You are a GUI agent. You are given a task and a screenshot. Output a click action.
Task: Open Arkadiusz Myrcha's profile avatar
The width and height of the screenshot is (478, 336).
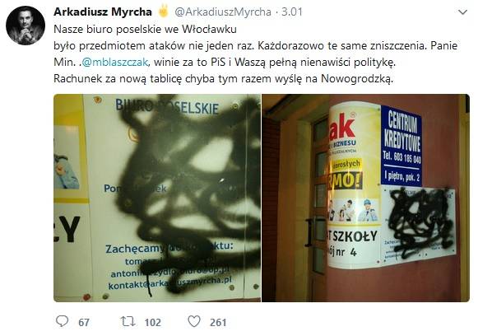[x=26, y=26]
